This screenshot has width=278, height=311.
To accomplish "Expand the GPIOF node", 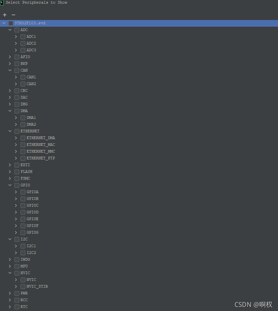I will click(x=16, y=226).
